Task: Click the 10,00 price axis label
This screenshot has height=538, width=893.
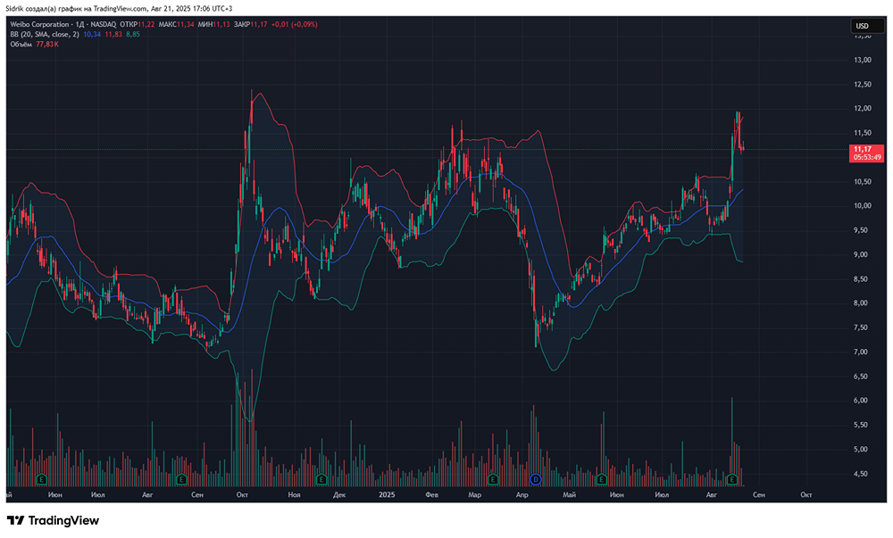Action: pyautogui.click(x=863, y=206)
